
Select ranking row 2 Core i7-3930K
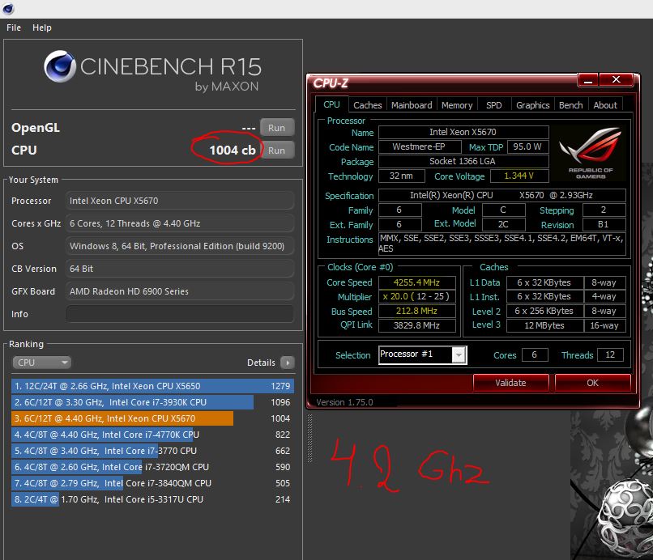(x=152, y=402)
